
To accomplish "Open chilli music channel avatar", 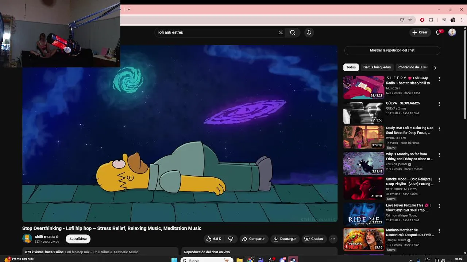I will (x=27, y=239).
